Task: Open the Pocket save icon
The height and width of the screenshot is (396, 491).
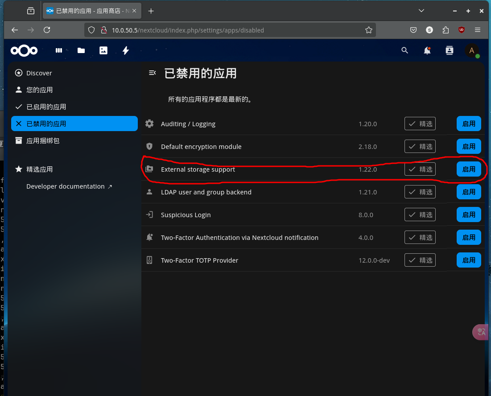Action: (413, 30)
